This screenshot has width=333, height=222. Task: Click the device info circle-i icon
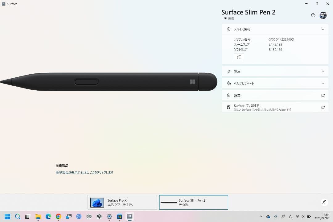pos(228,29)
